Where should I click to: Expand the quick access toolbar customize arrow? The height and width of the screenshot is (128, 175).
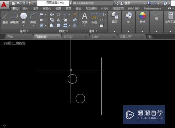pos(35,3)
